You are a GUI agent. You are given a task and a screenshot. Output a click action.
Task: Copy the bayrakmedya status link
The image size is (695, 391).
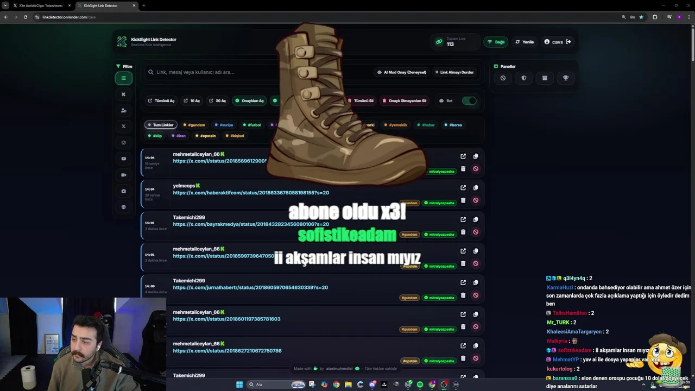pyautogui.click(x=476, y=219)
